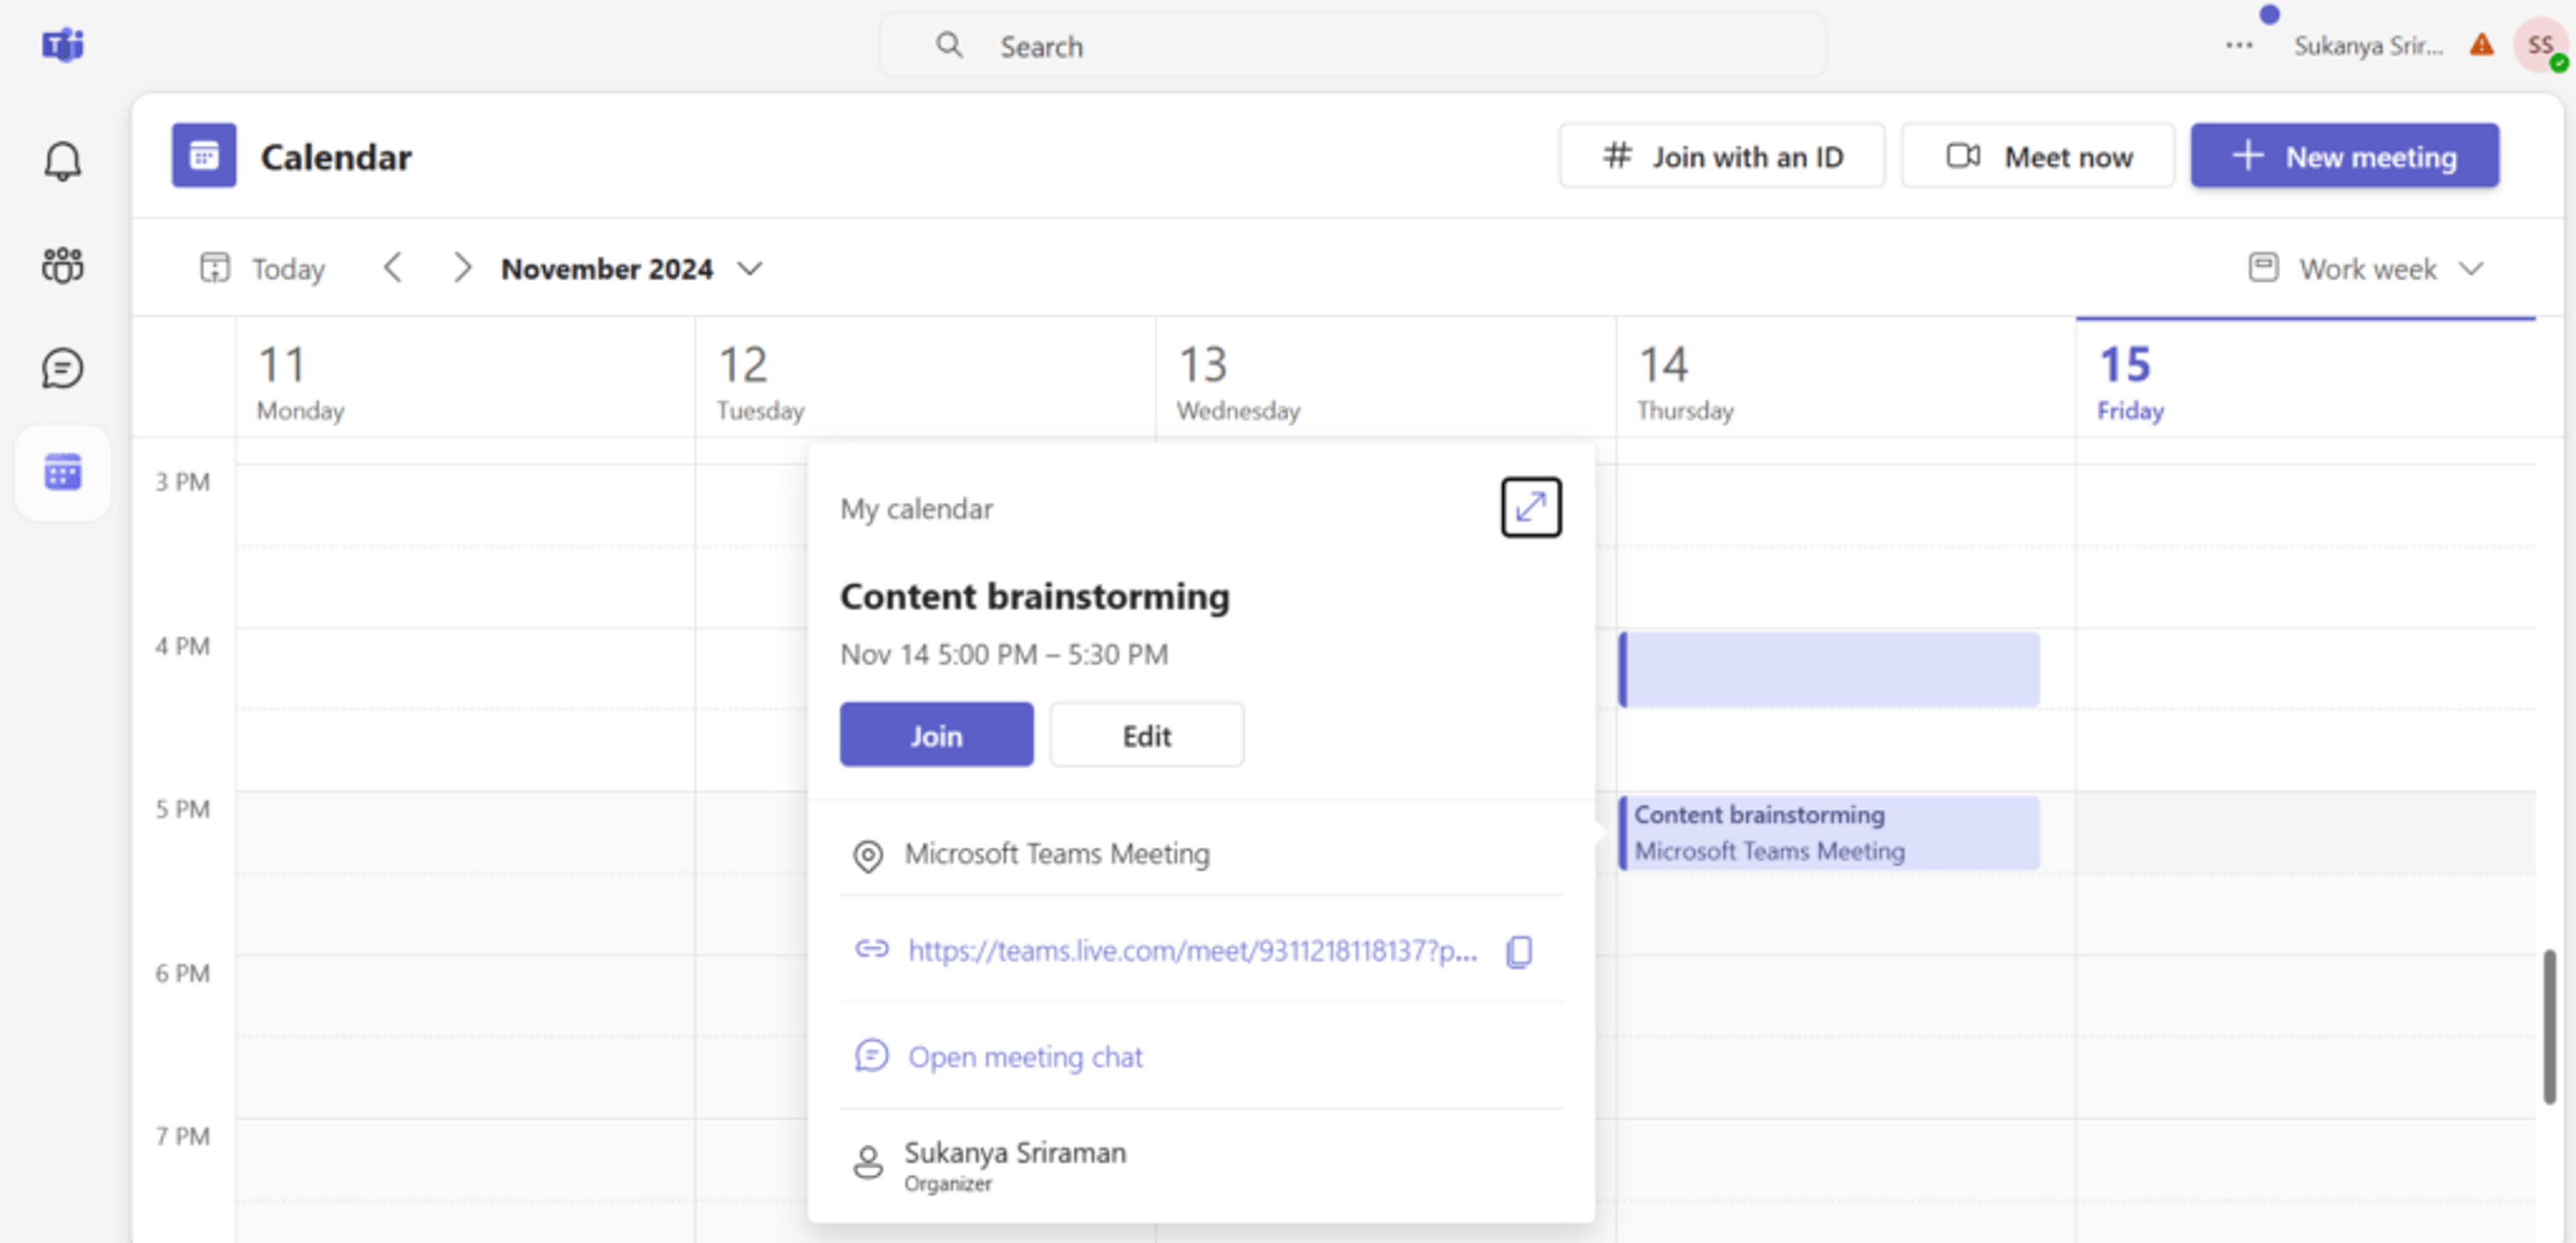Go to next week with right chevron
The height and width of the screenshot is (1243, 2576).
[461, 268]
